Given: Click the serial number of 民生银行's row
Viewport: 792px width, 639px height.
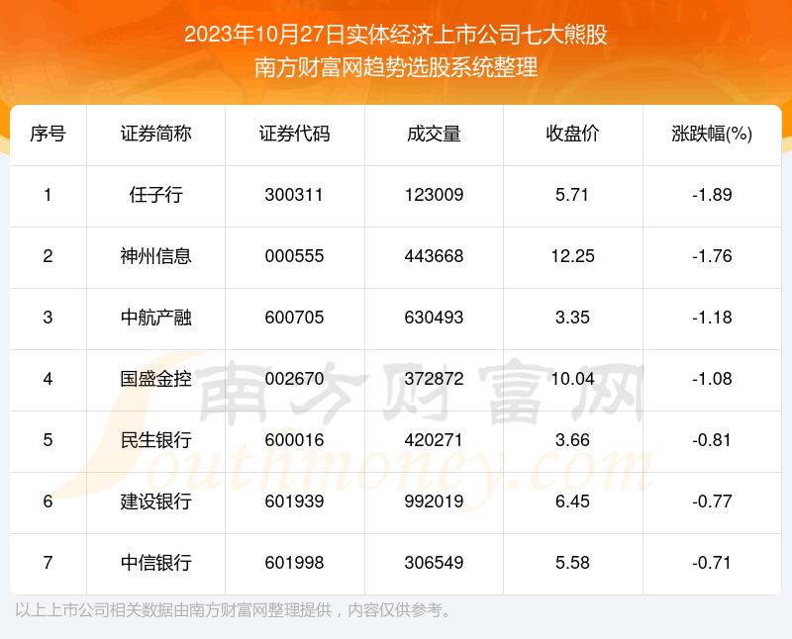Looking at the screenshot, I should (48, 440).
